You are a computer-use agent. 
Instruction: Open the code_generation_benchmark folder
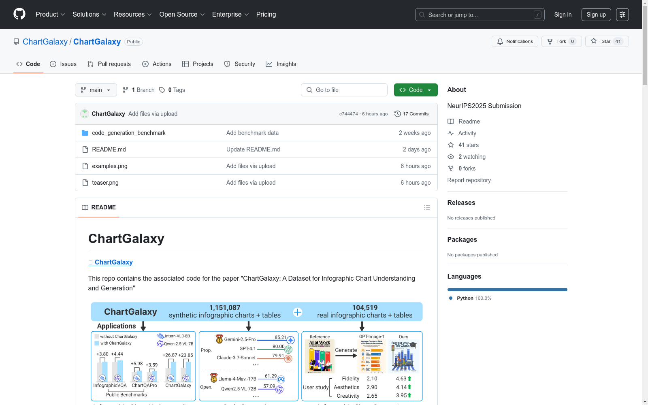(x=129, y=133)
